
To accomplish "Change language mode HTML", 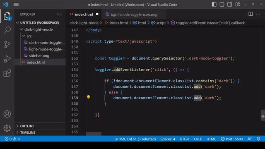I will (x=211, y=139).
